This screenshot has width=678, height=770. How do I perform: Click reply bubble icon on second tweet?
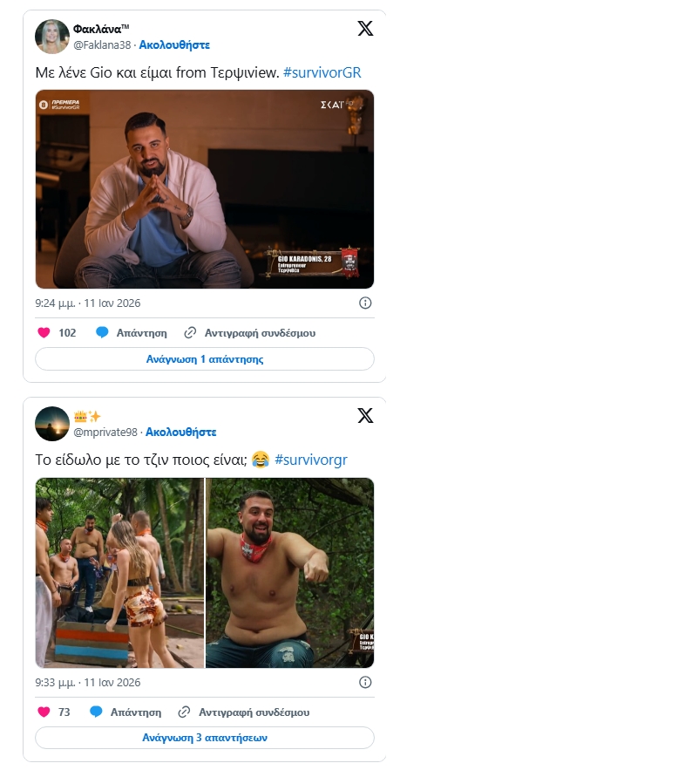[x=96, y=712]
